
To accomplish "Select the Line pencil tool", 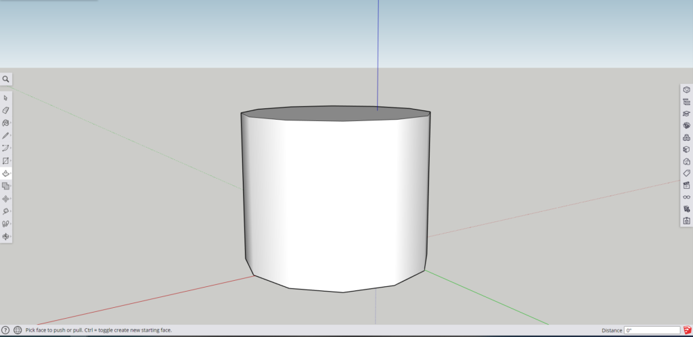I will 5,135.
